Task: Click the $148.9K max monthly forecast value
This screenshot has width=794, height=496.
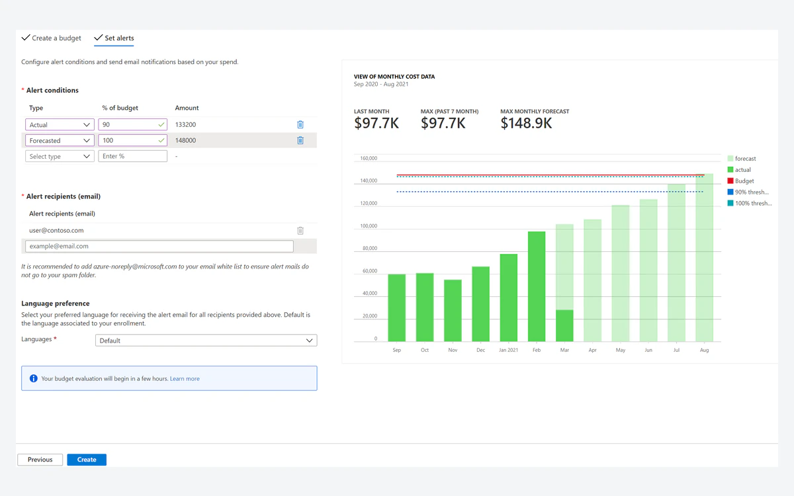Action: pyautogui.click(x=526, y=123)
